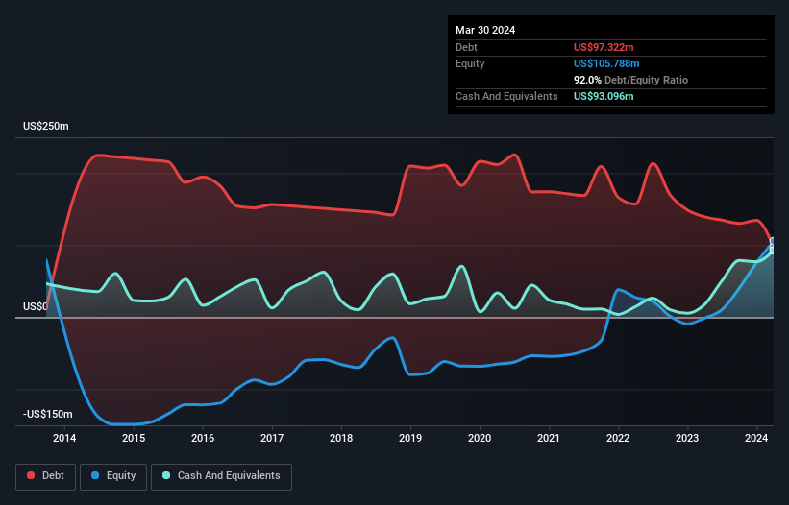This screenshot has width=789, height=505.
Task: Click the -US$150m y-axis label
Action: [x=48, y=414]
